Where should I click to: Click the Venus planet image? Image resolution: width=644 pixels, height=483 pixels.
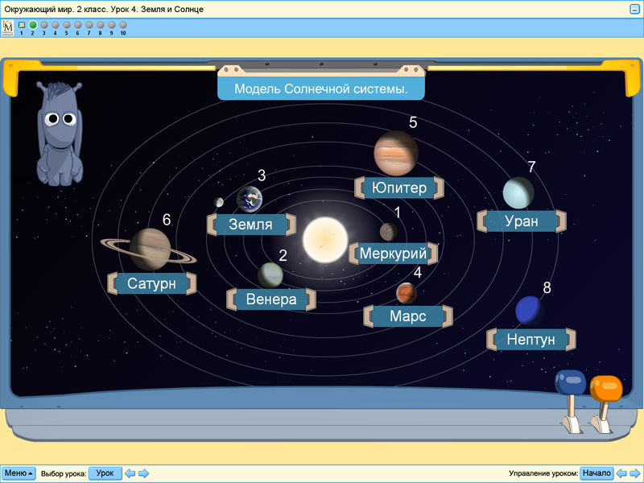pyautogui.click(x=270, y=275)
